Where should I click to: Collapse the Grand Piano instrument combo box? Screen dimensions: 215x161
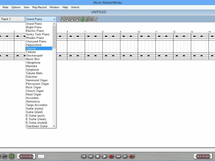pyautogui.click(x=41, y=19)
